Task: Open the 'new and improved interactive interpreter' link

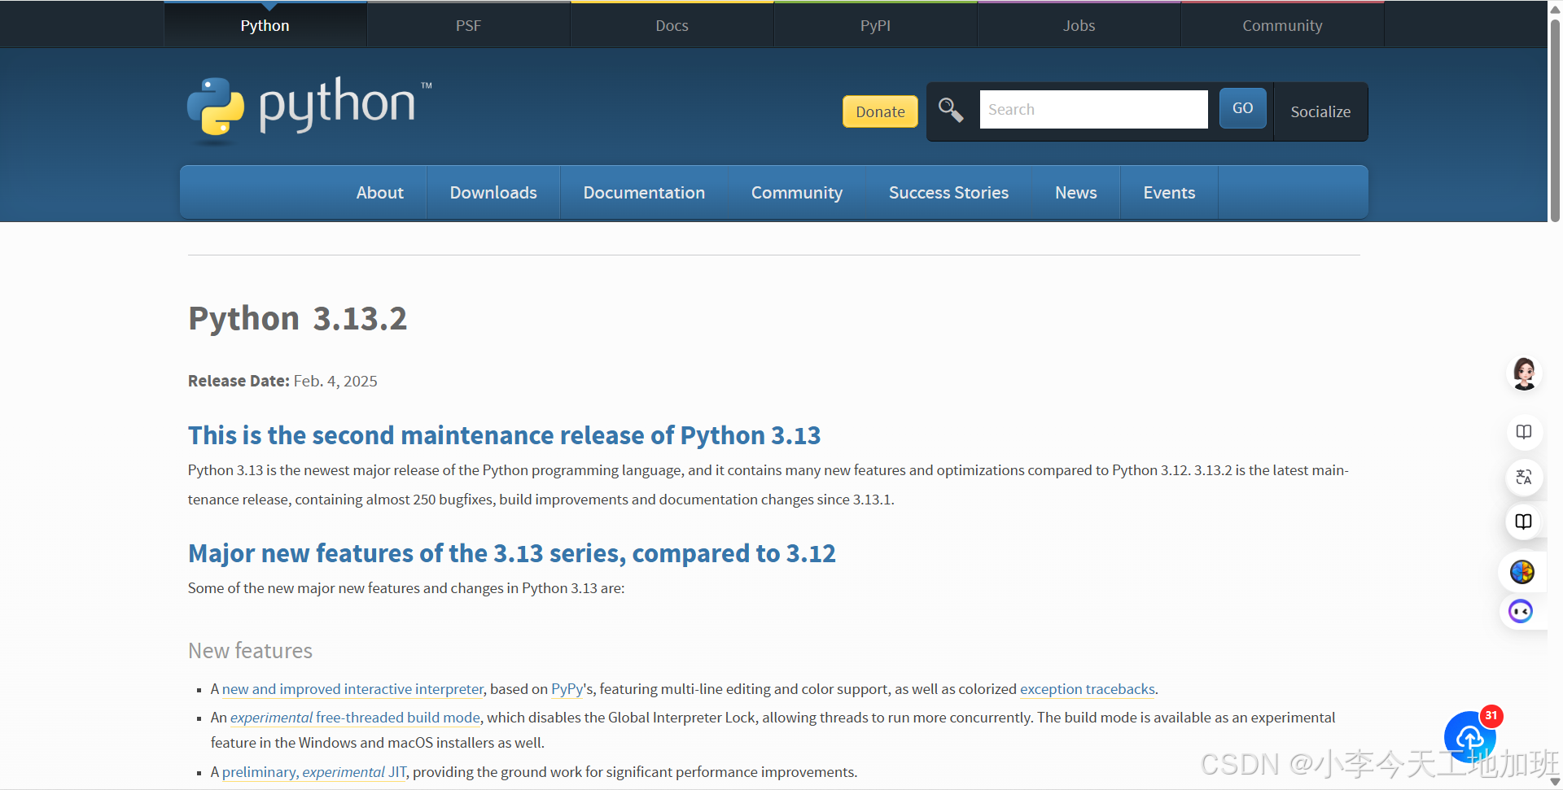Action: pyautogui.click(x=352, y=689)
